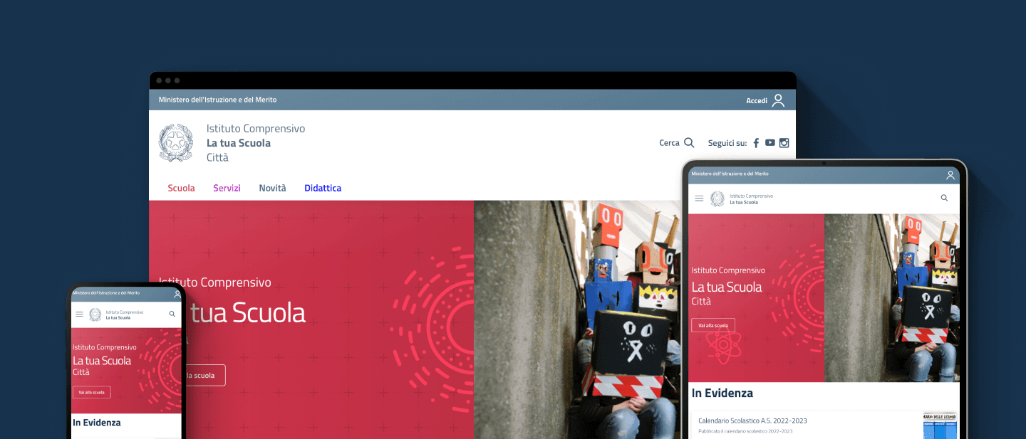Screen dimensions: 1026x439
Task: Open the Scuola menu item
Action: coord(181,189)
